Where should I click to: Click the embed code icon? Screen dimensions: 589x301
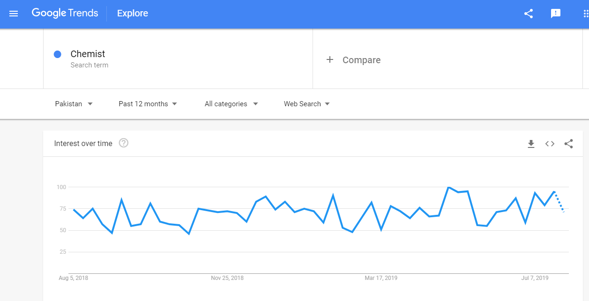(550, 144)
